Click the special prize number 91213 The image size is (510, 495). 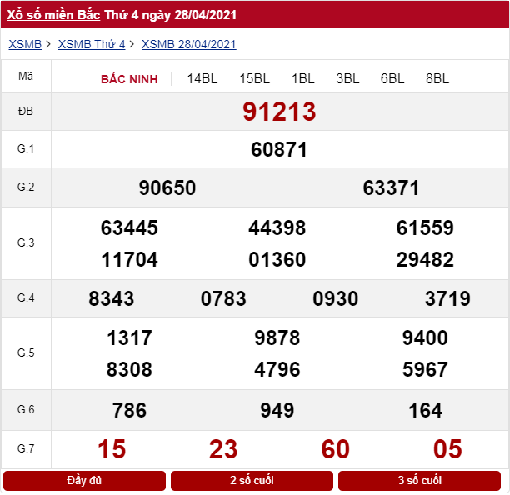point(279,112)
